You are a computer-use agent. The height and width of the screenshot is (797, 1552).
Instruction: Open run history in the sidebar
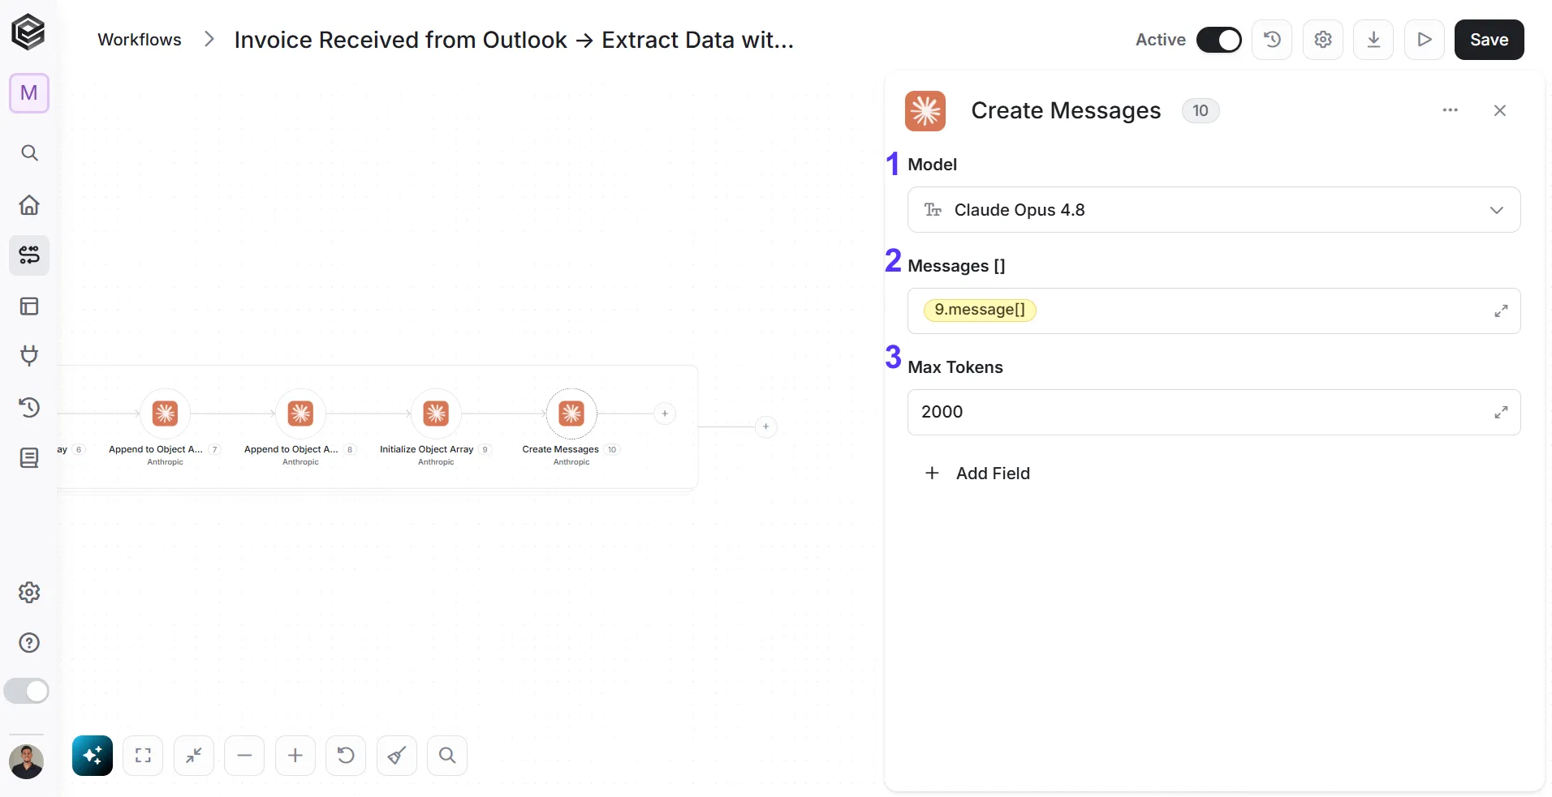click(29, 407)
